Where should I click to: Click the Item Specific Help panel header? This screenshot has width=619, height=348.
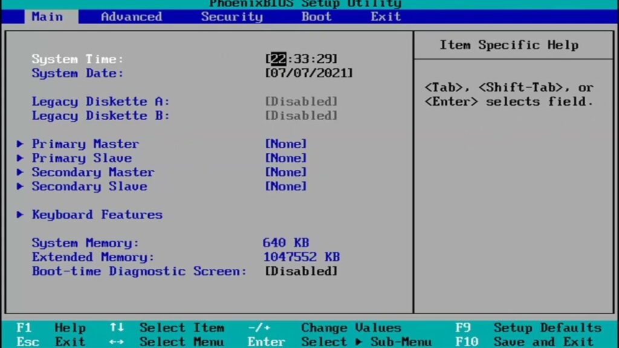(x=510, y=45)
